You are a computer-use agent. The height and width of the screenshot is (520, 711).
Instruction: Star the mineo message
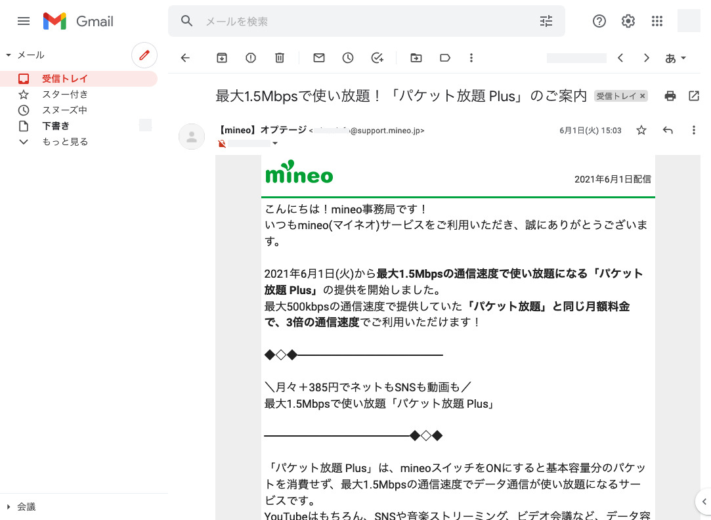[x=641, y=131]
